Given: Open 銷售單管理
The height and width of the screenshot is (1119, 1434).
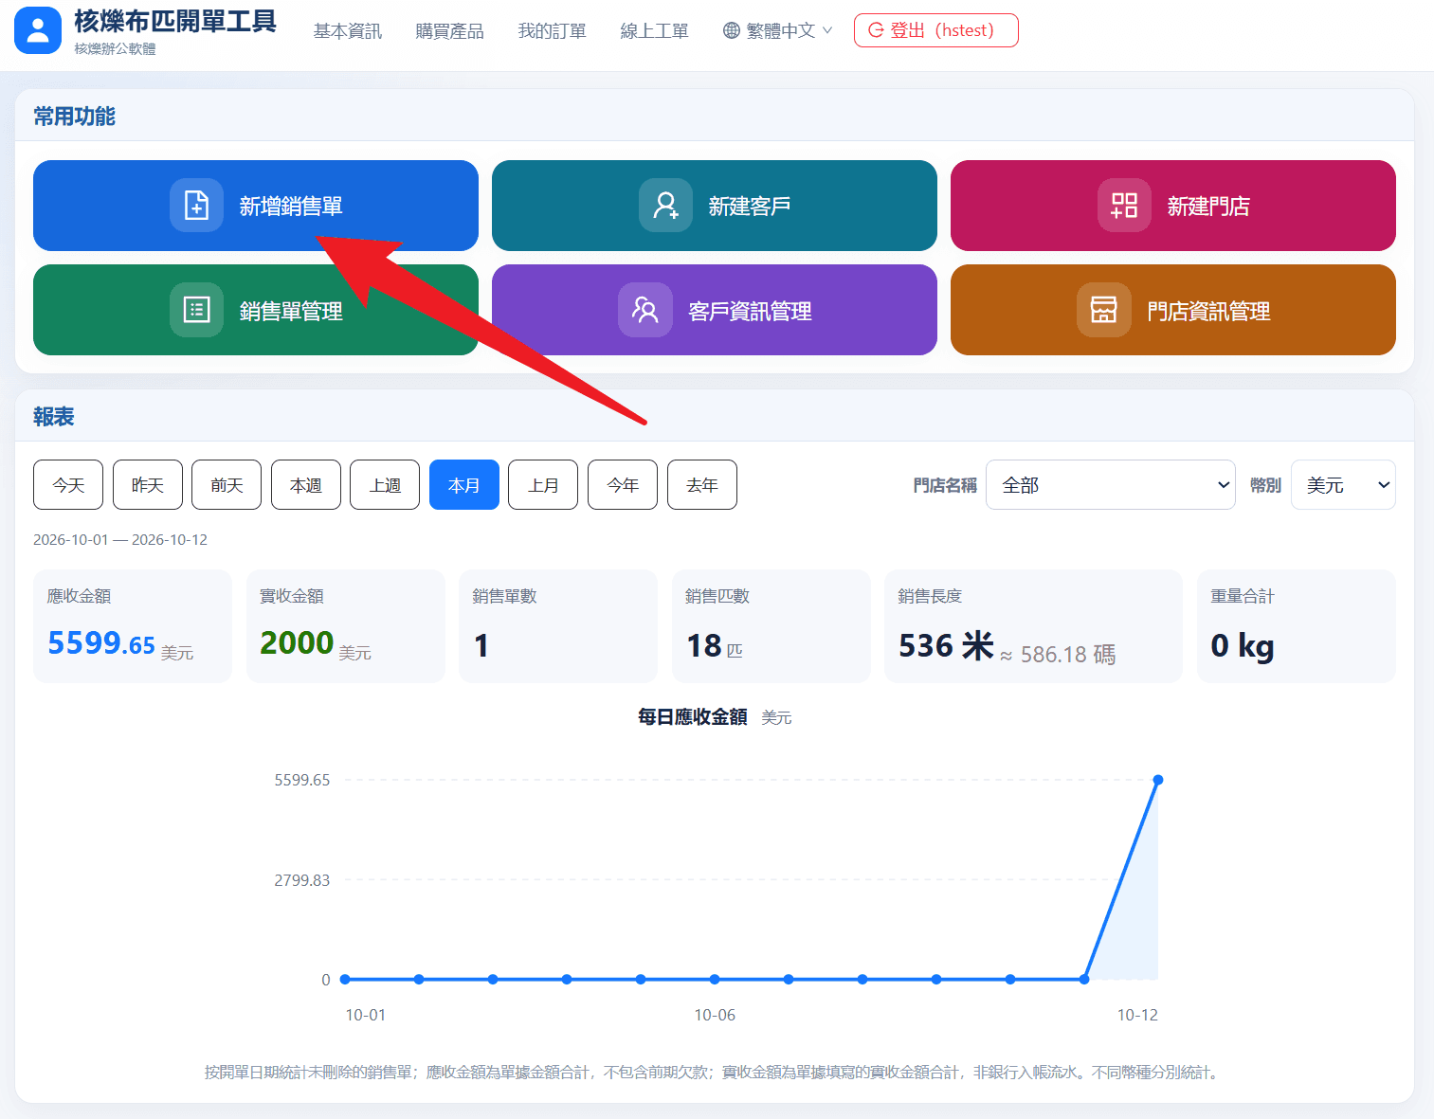Looking at the screenshot, I should click(x=256, y=310).
